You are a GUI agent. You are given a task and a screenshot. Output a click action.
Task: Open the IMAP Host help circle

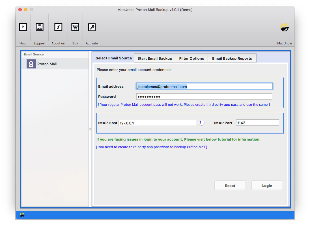click(x=201, y=123)
